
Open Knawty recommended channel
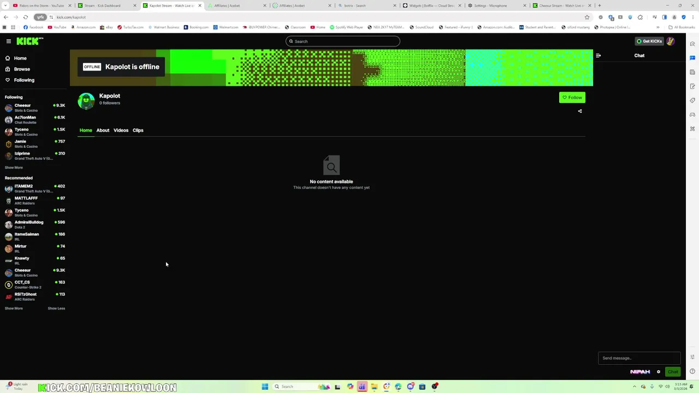pyautogui.click(x=34, y=260)
